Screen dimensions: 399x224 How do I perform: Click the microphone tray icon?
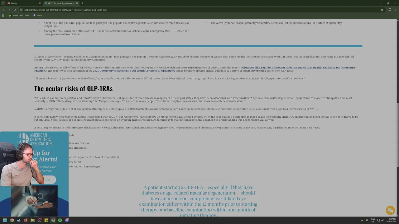click(x=367, y=220)
